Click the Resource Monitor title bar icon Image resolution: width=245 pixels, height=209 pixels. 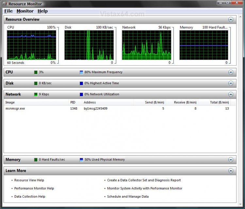point(5,4)
